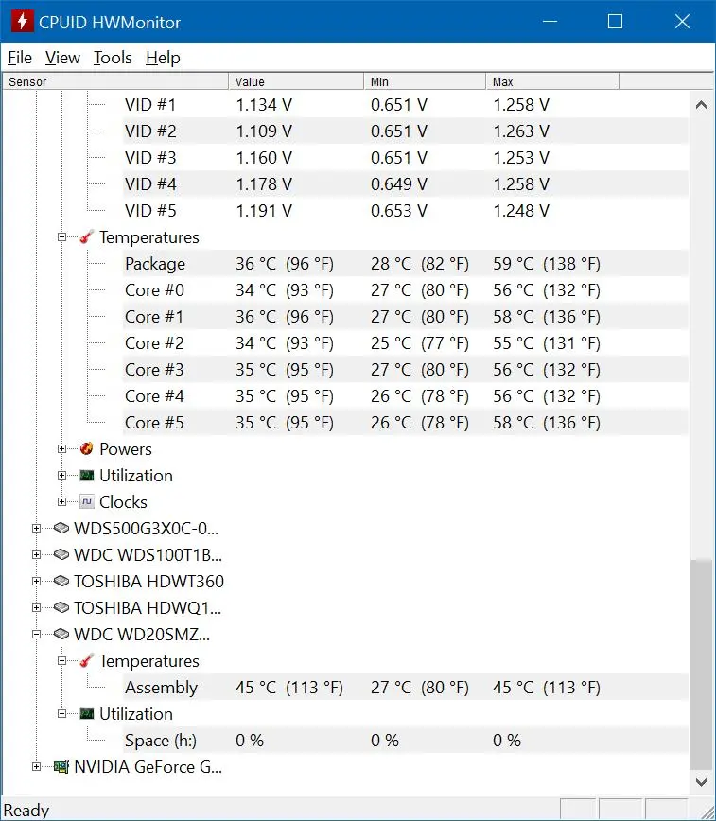The height and width of the screenshot is (821, 716).
Task: Select the Space (h:) row
Action: (406, 740)
